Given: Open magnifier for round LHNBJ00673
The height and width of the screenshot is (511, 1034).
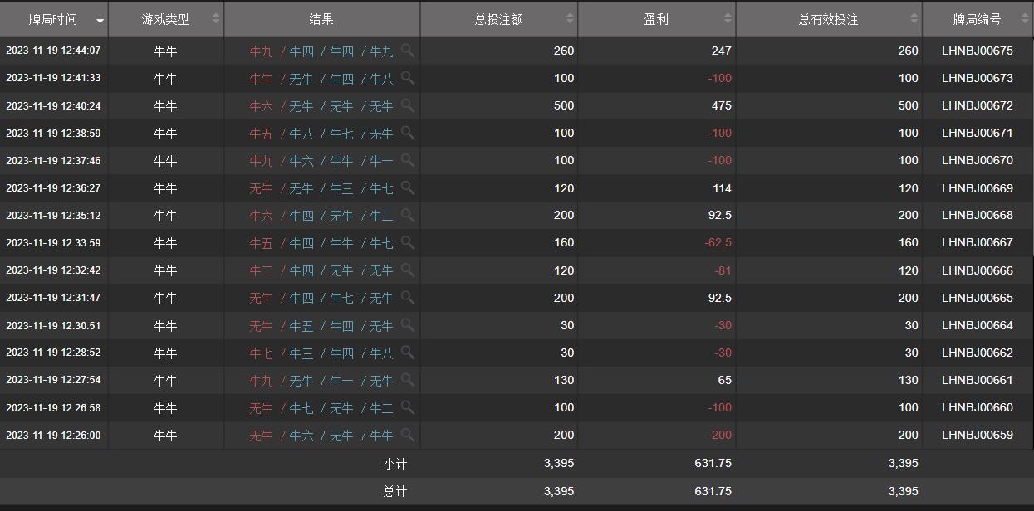Looking at the screenshot, I should [x=408, y=78].
